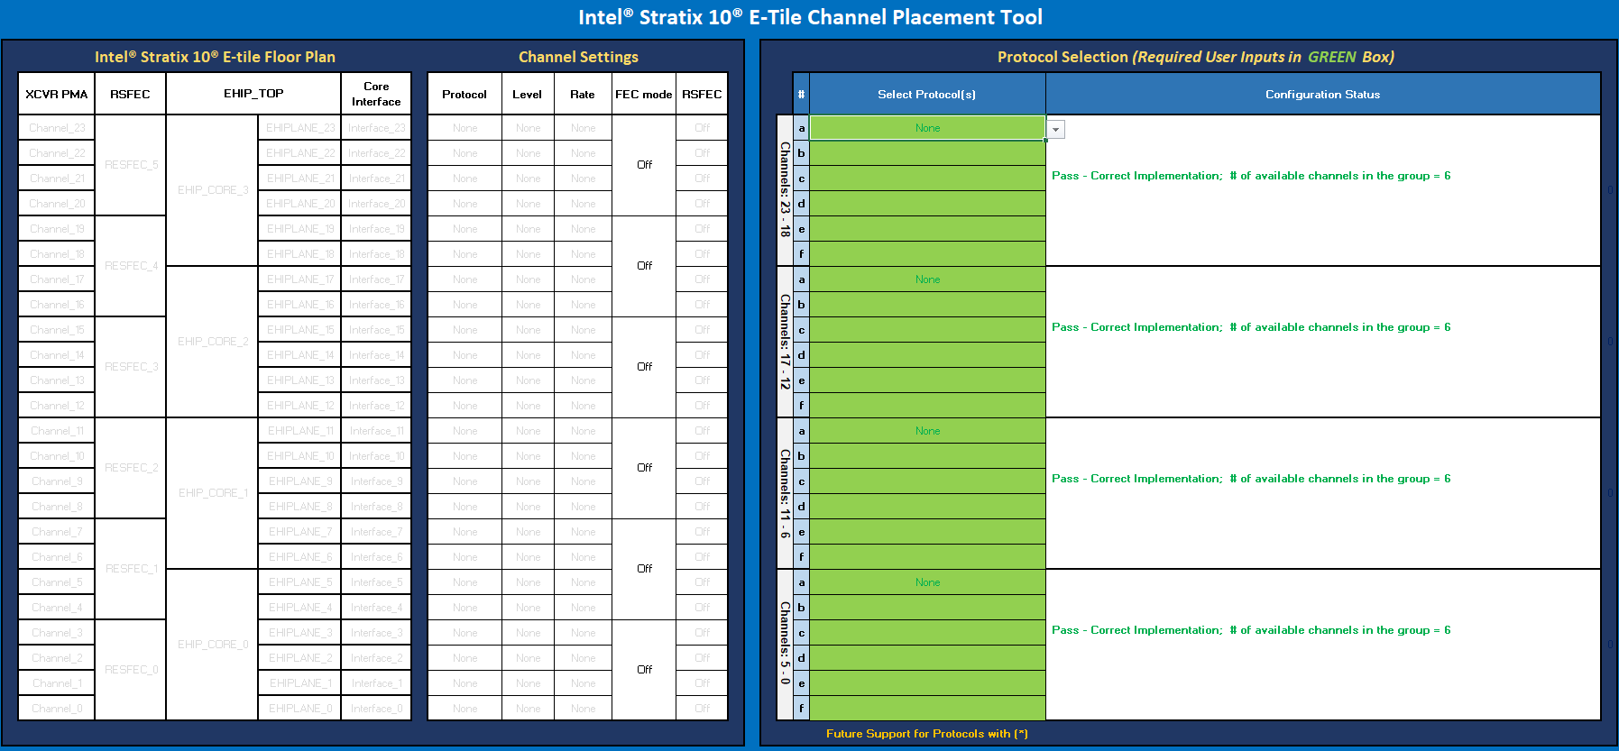
Task: Select the 'Interface_23' cell
Action: coord(376,128)
